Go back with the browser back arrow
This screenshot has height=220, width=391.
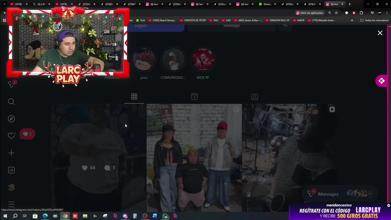click(5, 13)
